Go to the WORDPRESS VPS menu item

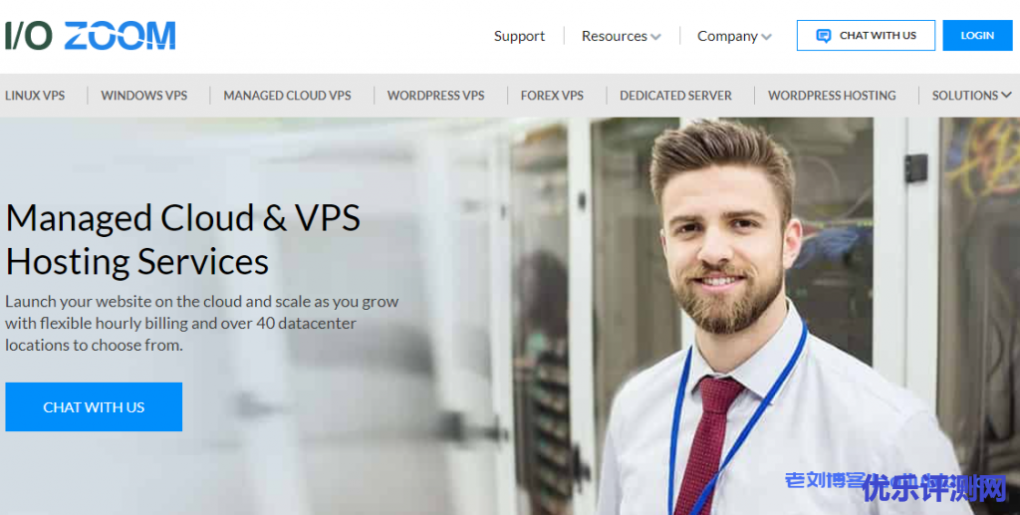coord(436,96)
